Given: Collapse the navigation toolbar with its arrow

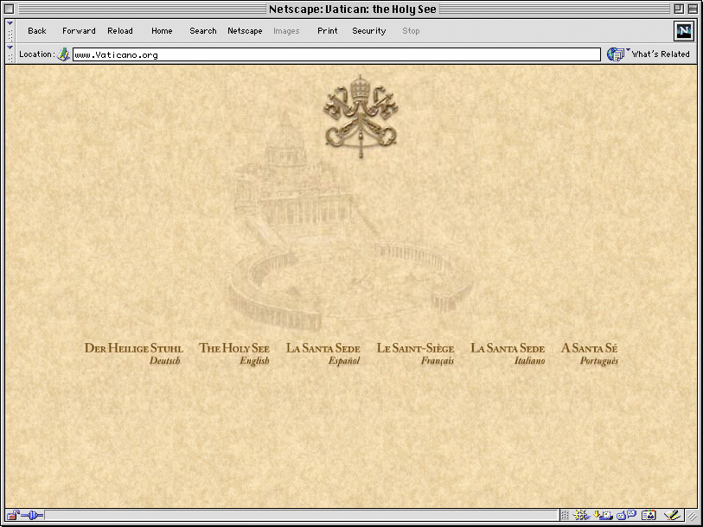Looking at the screenshot, I should [x=10, y=30].
